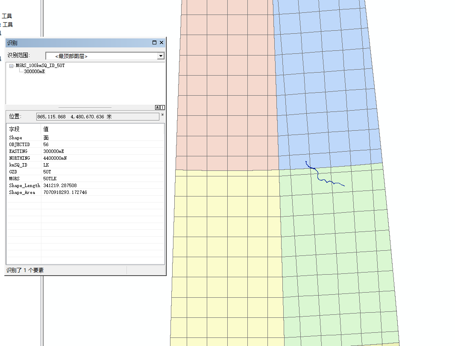Screen dimensions: 455x346
Task: Select the MGRS field name
Action: (14, 179)
